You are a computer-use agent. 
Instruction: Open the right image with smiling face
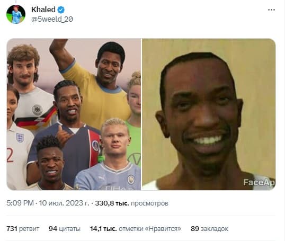tap(209, 114)
